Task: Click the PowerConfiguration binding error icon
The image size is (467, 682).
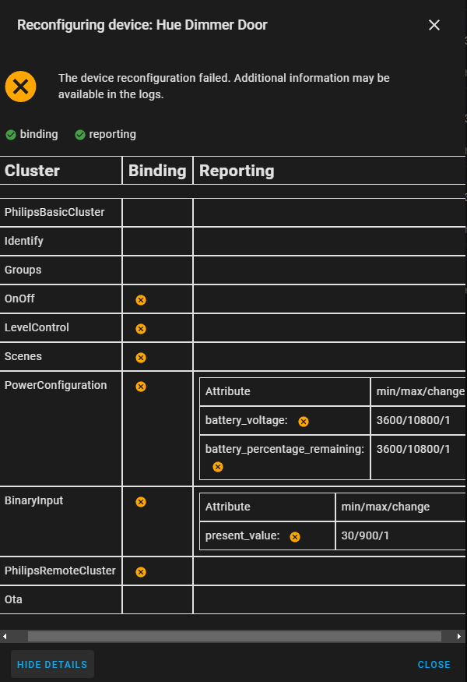Action: (141, 386)
